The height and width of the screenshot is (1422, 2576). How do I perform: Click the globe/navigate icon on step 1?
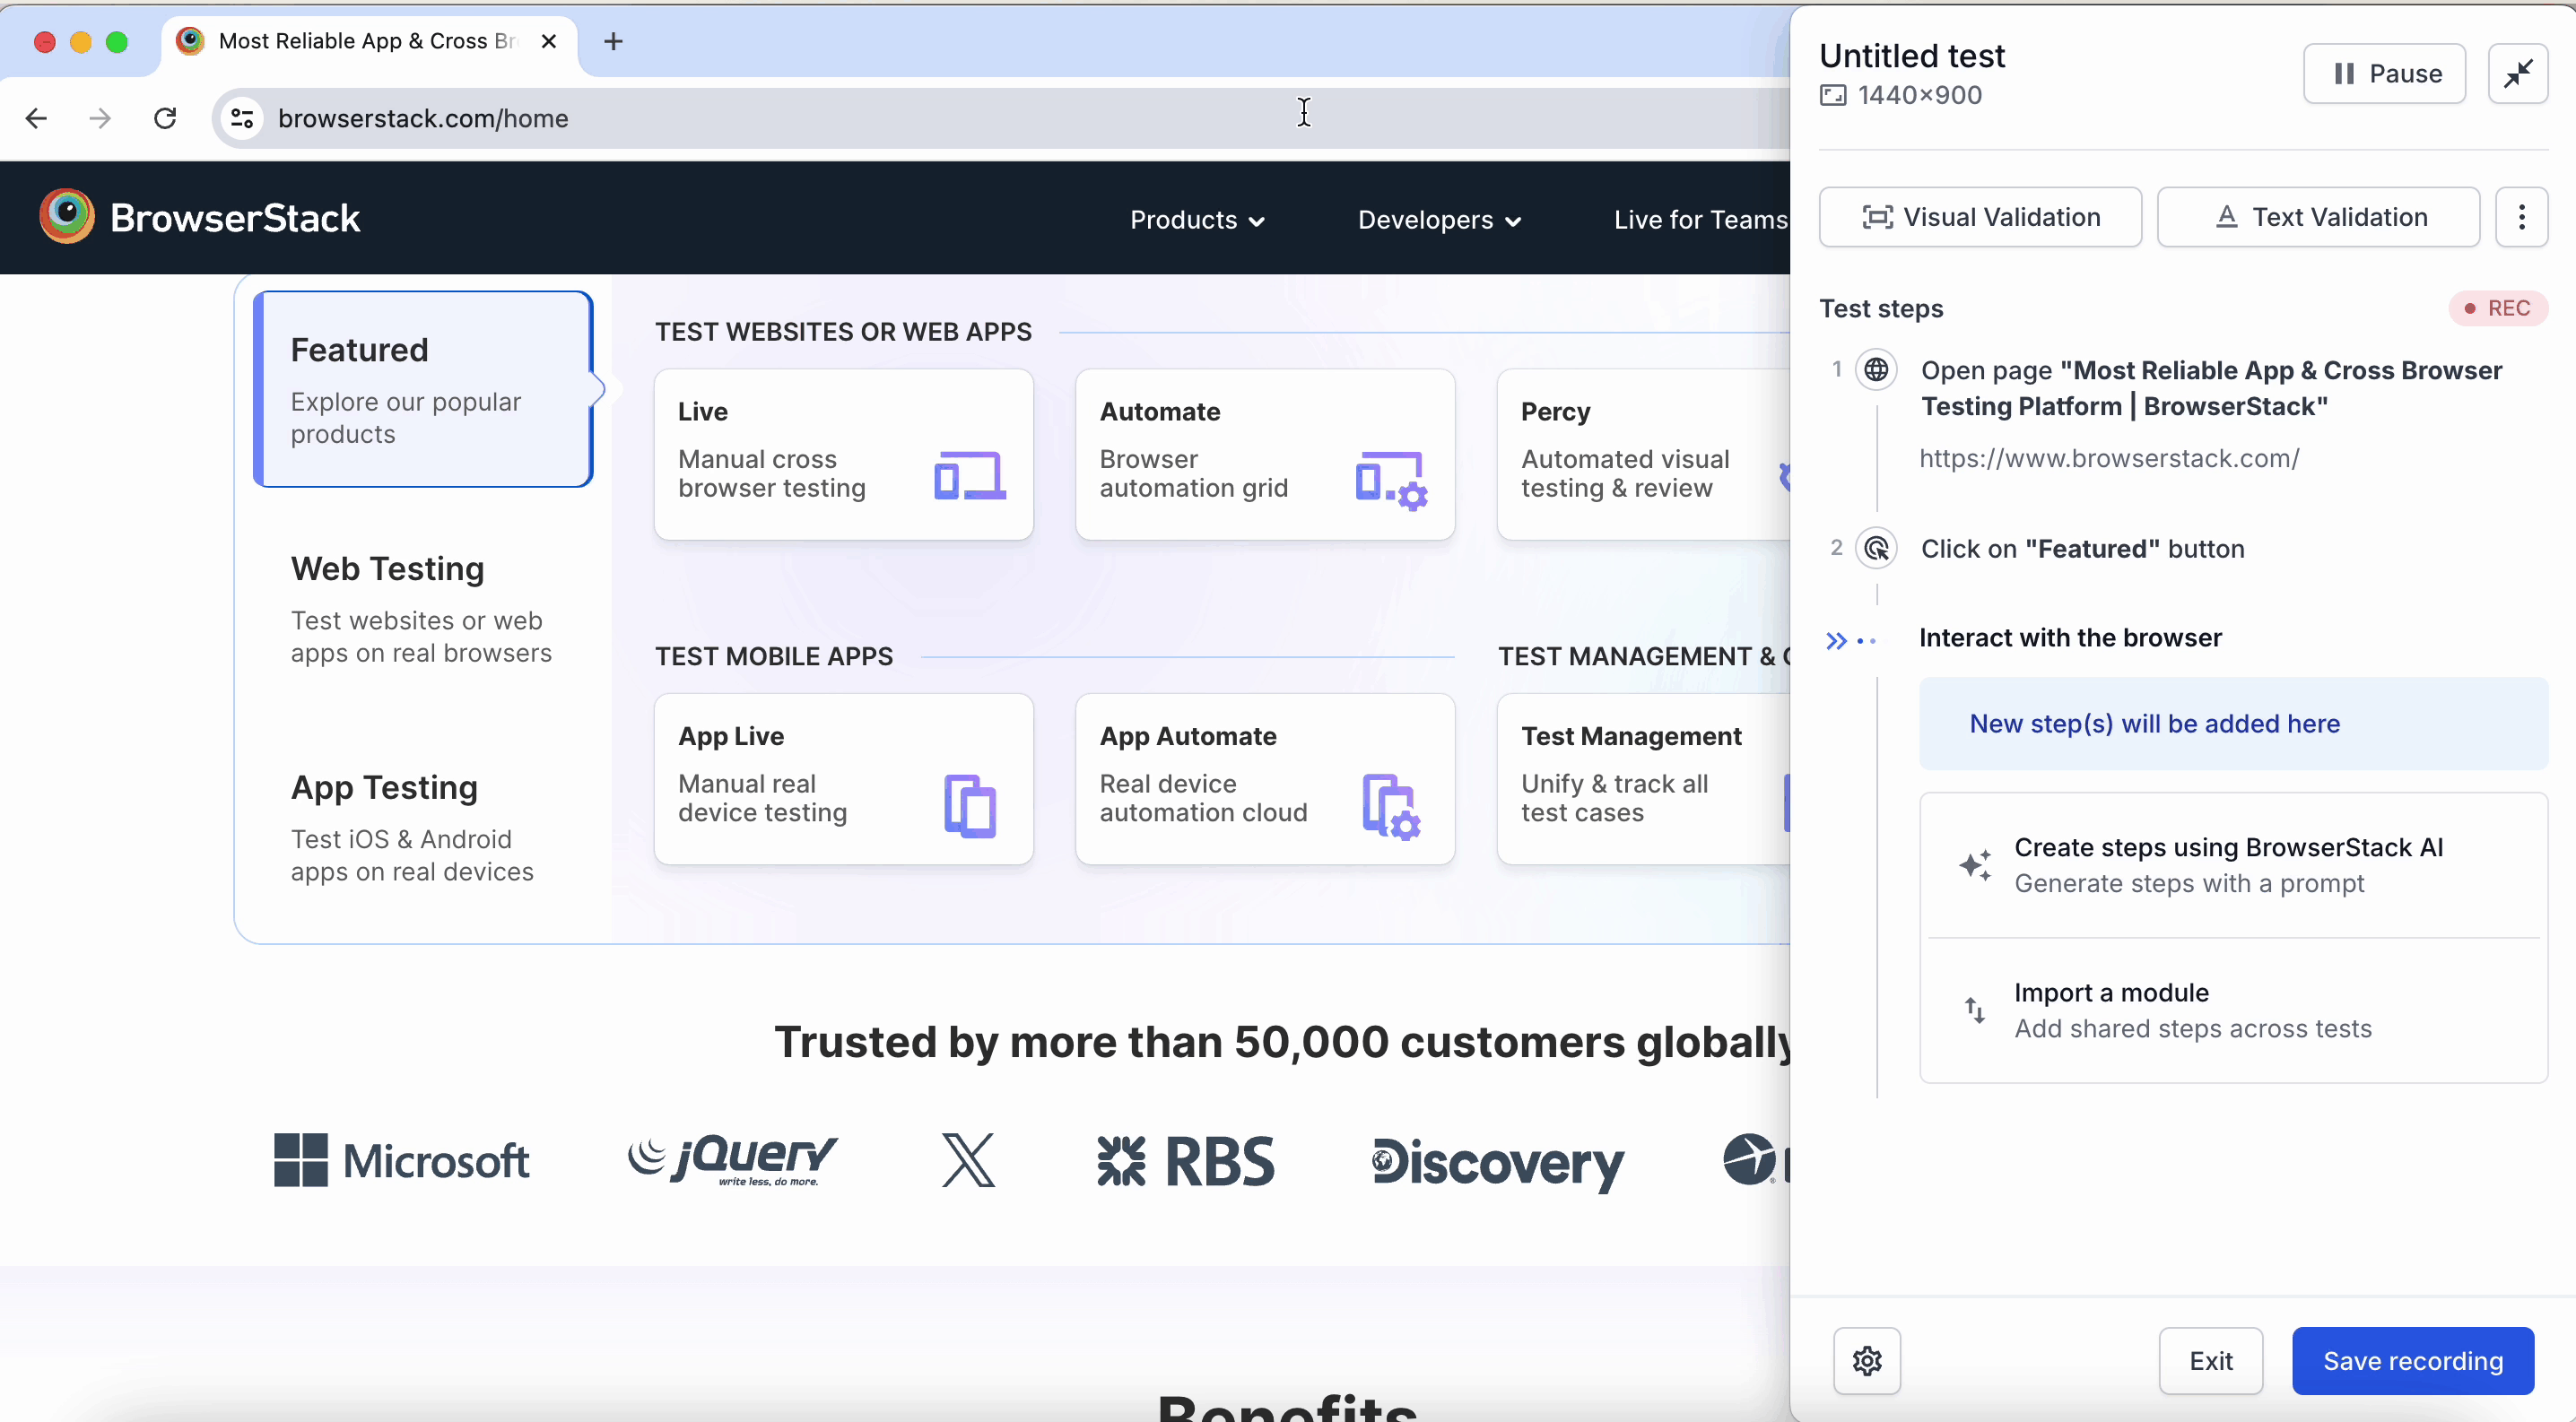[x=1875, y=369]
